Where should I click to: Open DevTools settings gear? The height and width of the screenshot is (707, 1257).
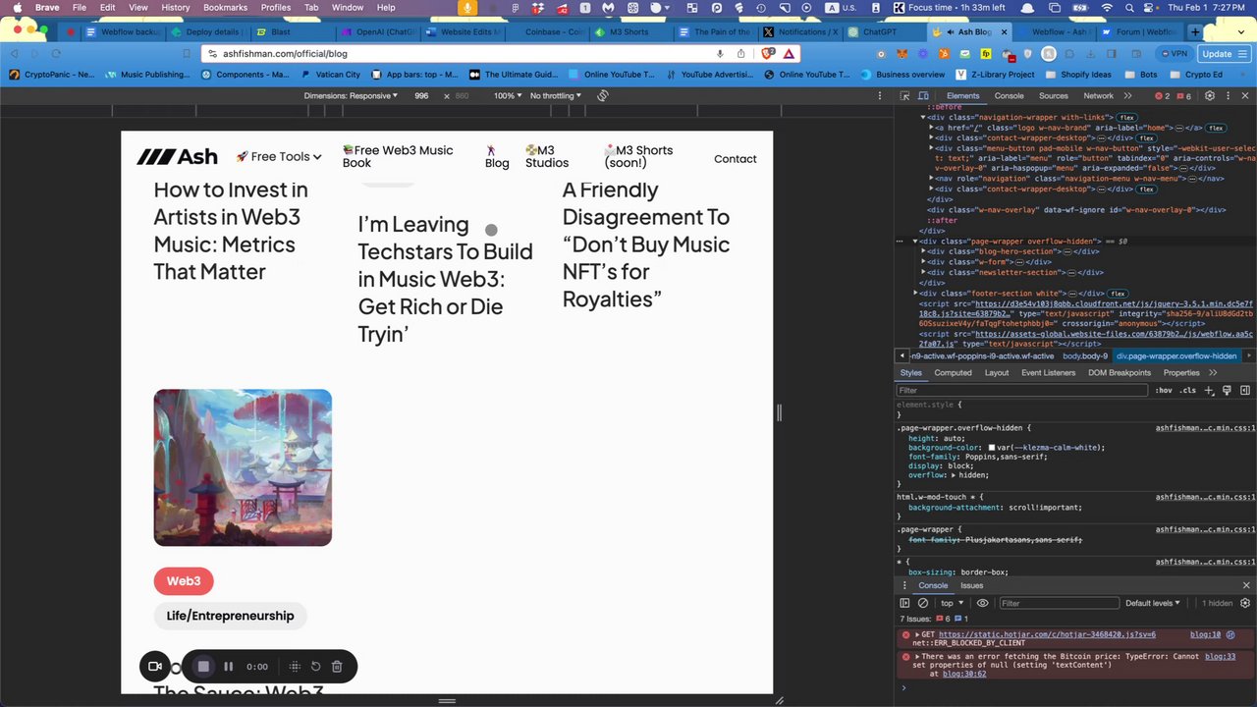[x=1210, y=95]
